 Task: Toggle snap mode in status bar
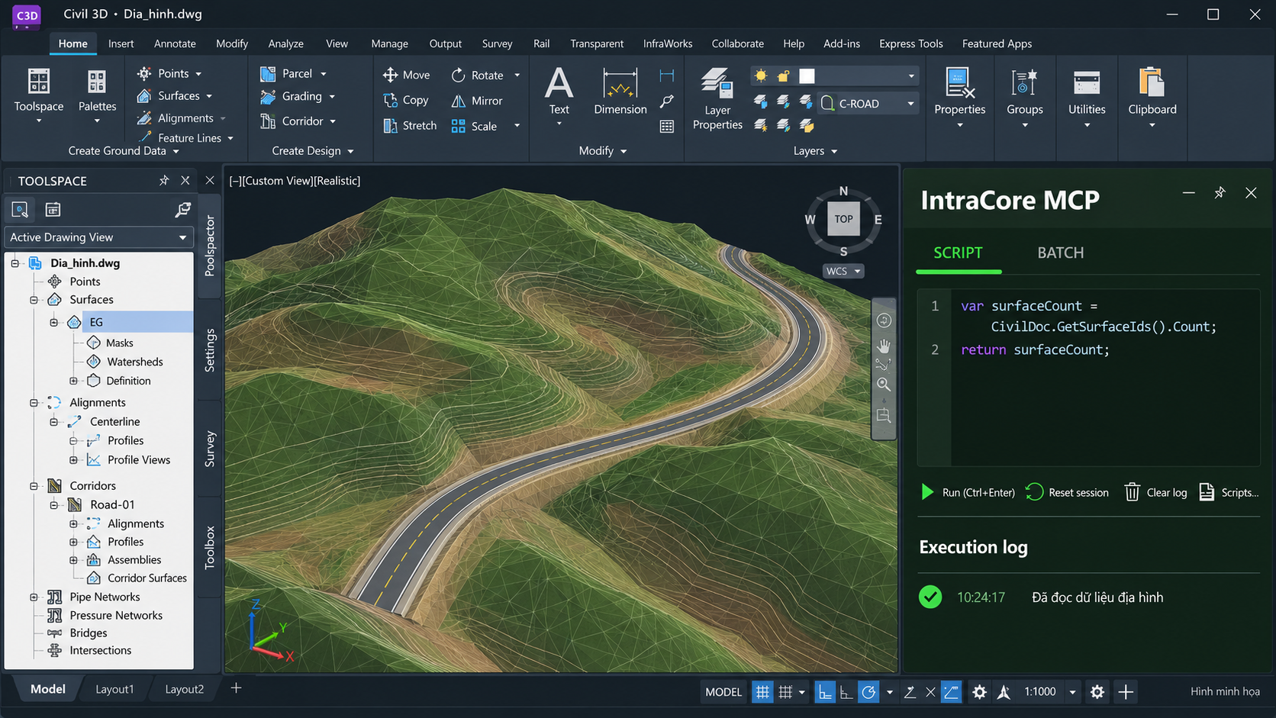[785, 692]
